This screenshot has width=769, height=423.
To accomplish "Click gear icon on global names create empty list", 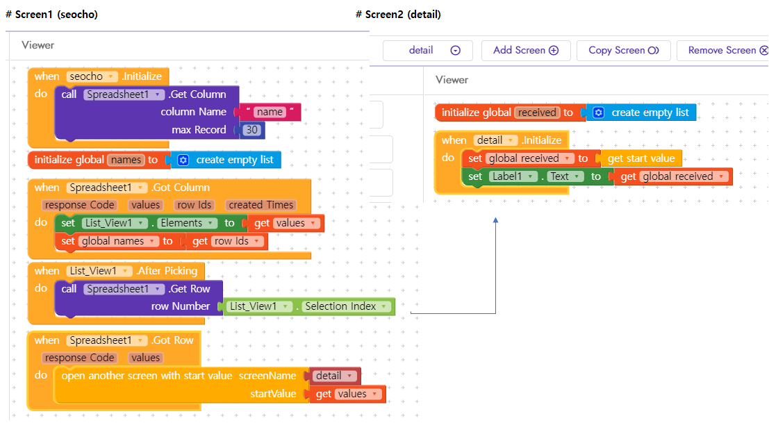I will coord(183,160).
